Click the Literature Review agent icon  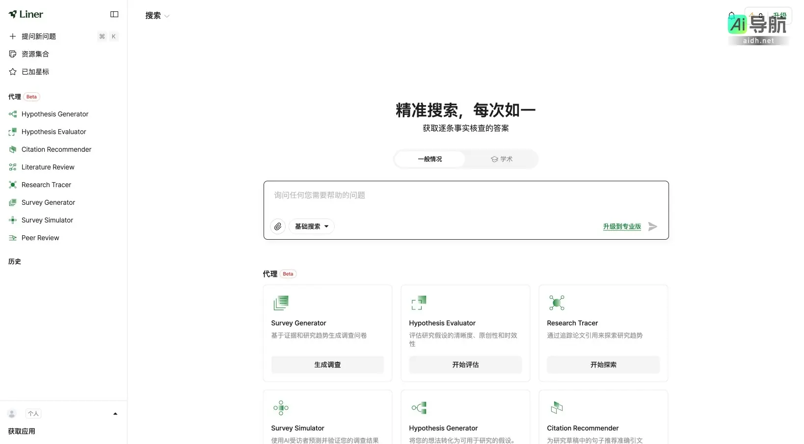(12, 167)
